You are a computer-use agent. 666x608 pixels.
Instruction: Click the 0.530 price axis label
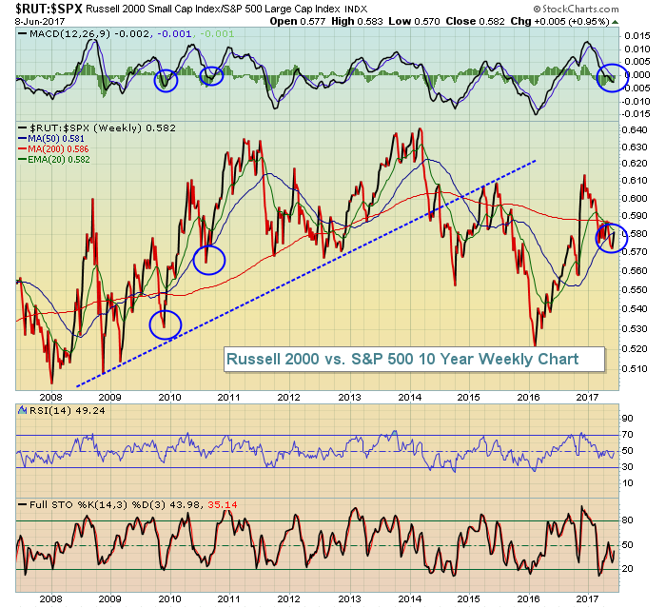635,329
